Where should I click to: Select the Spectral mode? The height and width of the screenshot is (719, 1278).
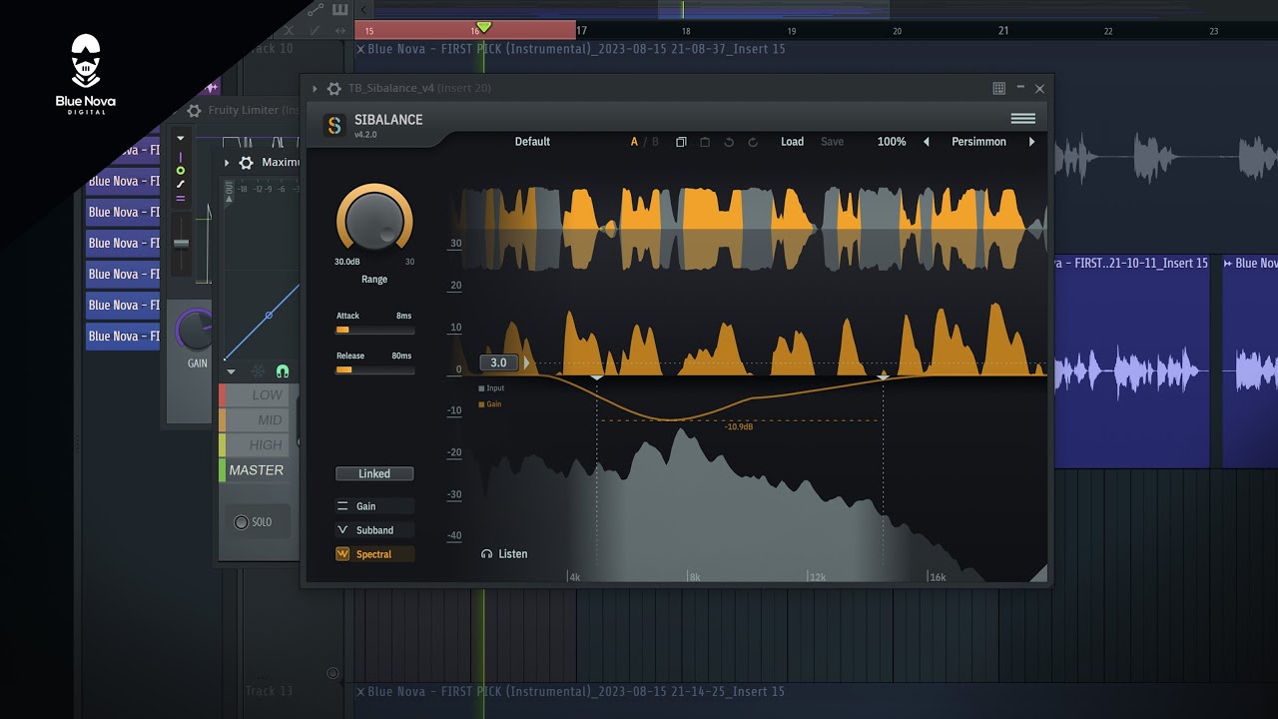[374, 554]
